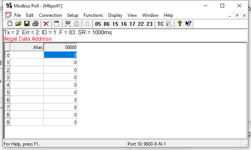Image resolution: width=251 pixels, height=150 pixels.
Task: Click the New document icon
Action: [10, 24]
